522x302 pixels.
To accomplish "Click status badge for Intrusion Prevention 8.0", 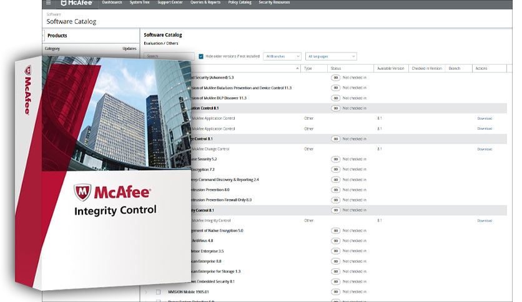I will tap(335, 190).
